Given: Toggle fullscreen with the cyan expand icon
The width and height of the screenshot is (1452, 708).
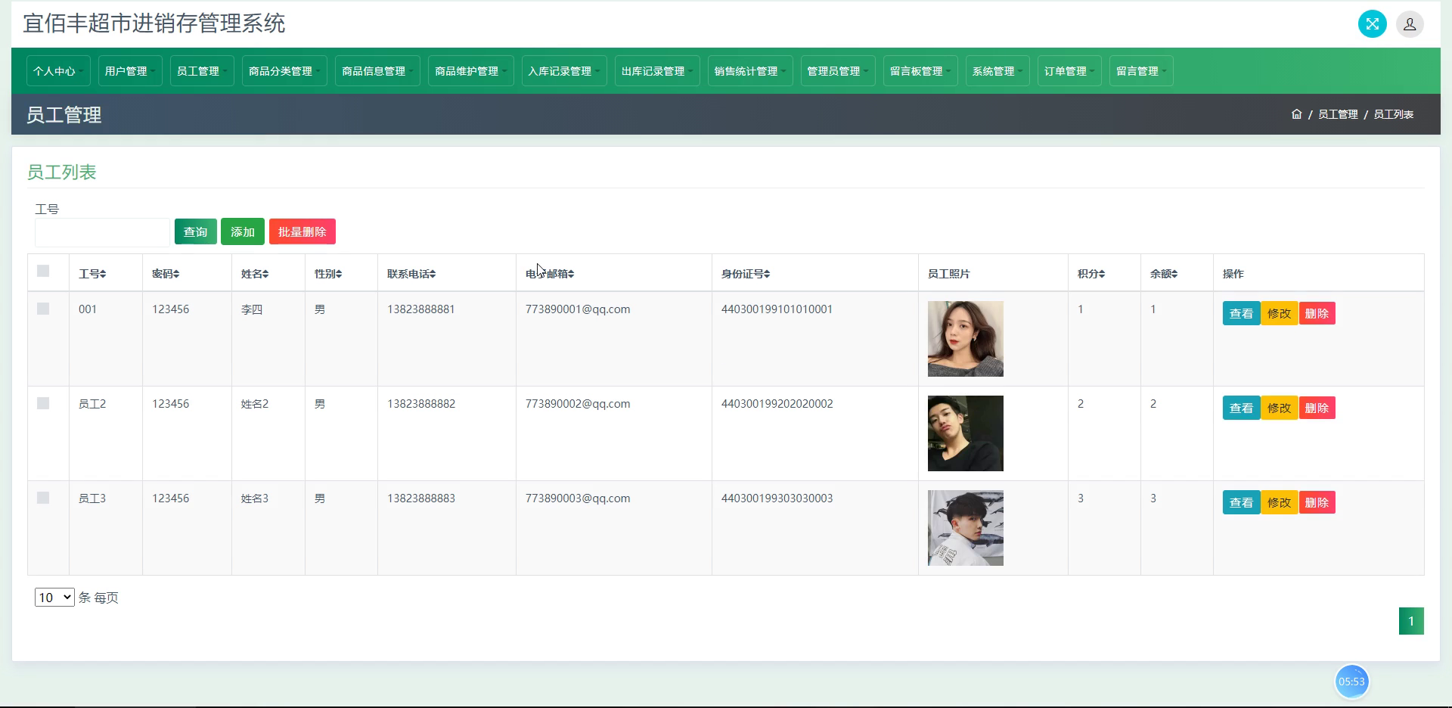Looking at the screenshot, I should point(1372,24).
